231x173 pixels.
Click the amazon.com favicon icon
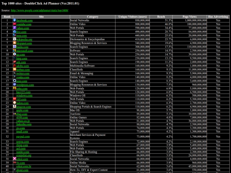pyautogui.click(x=15, y=106)
